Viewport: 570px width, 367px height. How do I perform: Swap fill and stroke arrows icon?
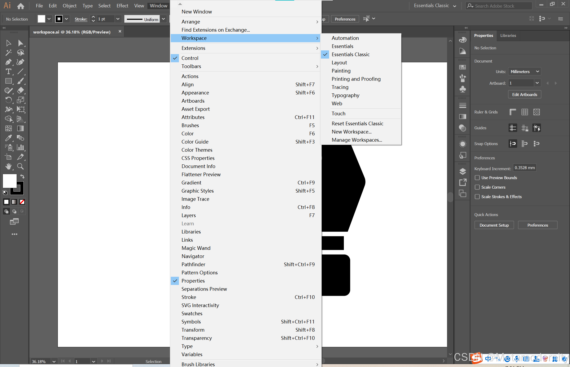pos(22,177)
